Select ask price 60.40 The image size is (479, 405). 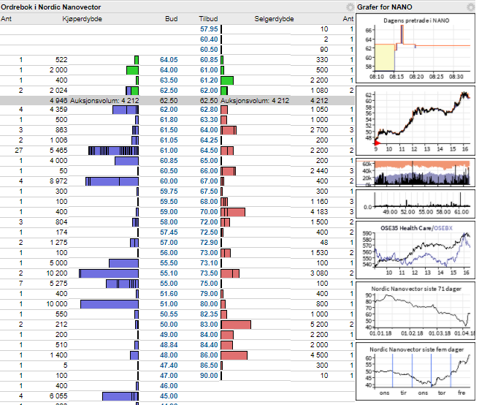[x=209, y=39]
